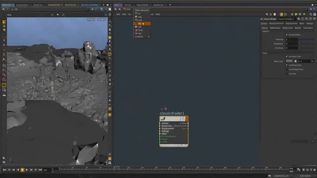Switch to the Tree View tab

click(128, 5)
